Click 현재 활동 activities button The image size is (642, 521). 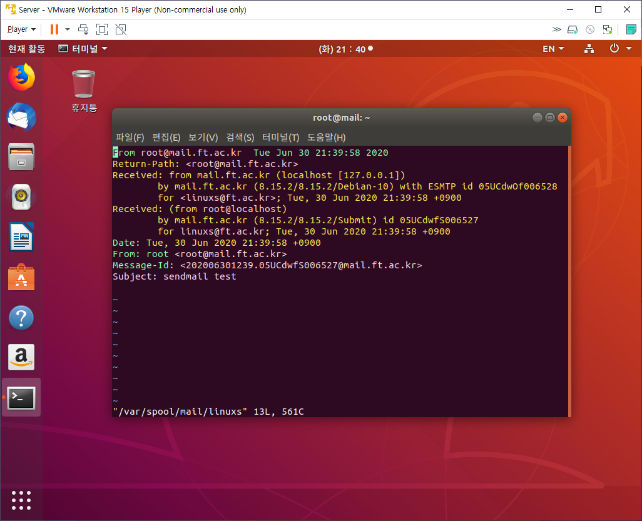27,49
